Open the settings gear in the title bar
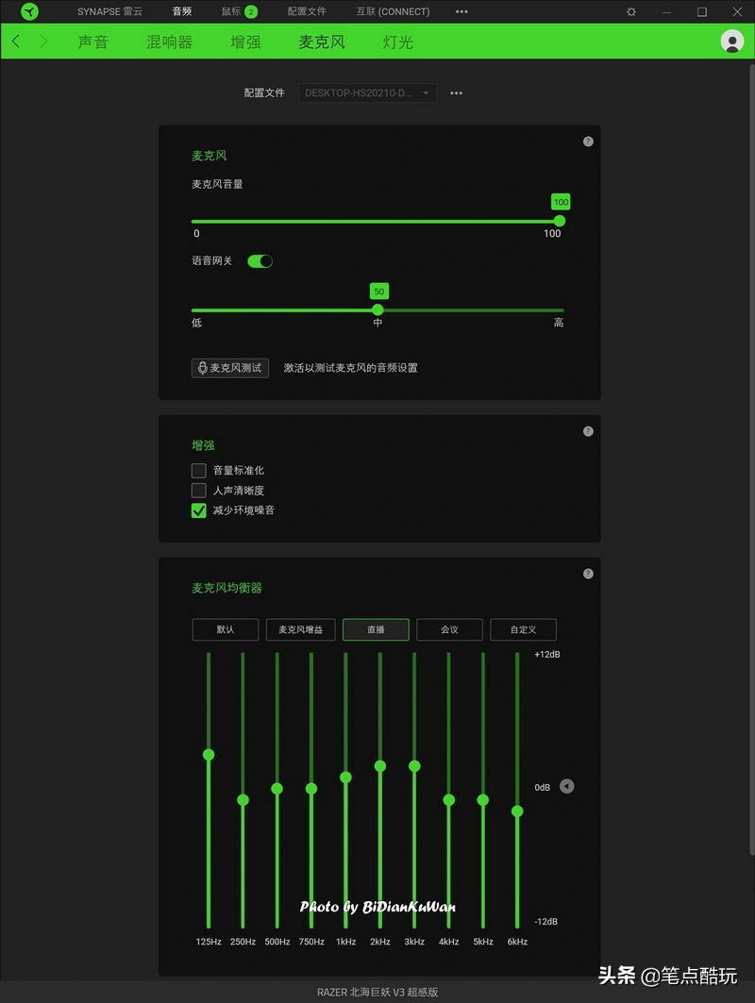This screenshot has width=755, height=1003. point(630,11)
